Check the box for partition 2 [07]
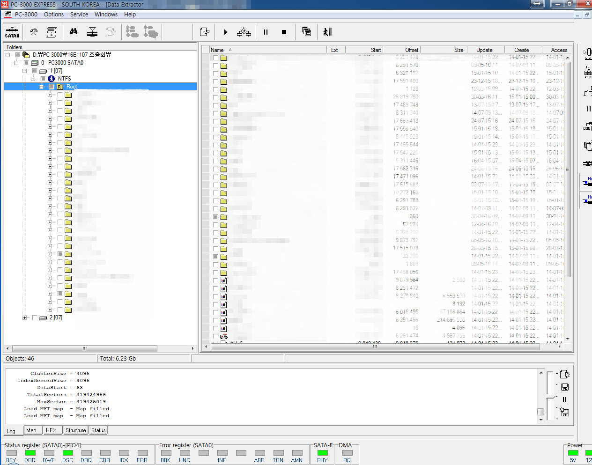The image size is (592, 465). (35, 317)
